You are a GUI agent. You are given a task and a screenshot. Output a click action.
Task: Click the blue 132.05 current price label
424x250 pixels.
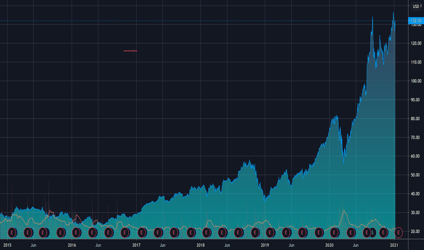tap(416, 20)
